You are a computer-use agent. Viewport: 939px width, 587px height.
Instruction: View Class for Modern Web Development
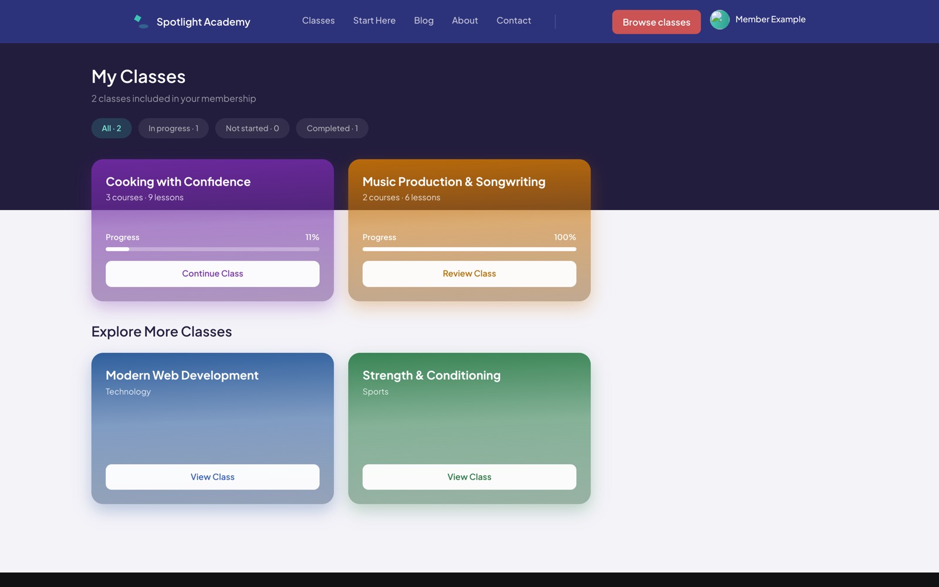(212, 477)
